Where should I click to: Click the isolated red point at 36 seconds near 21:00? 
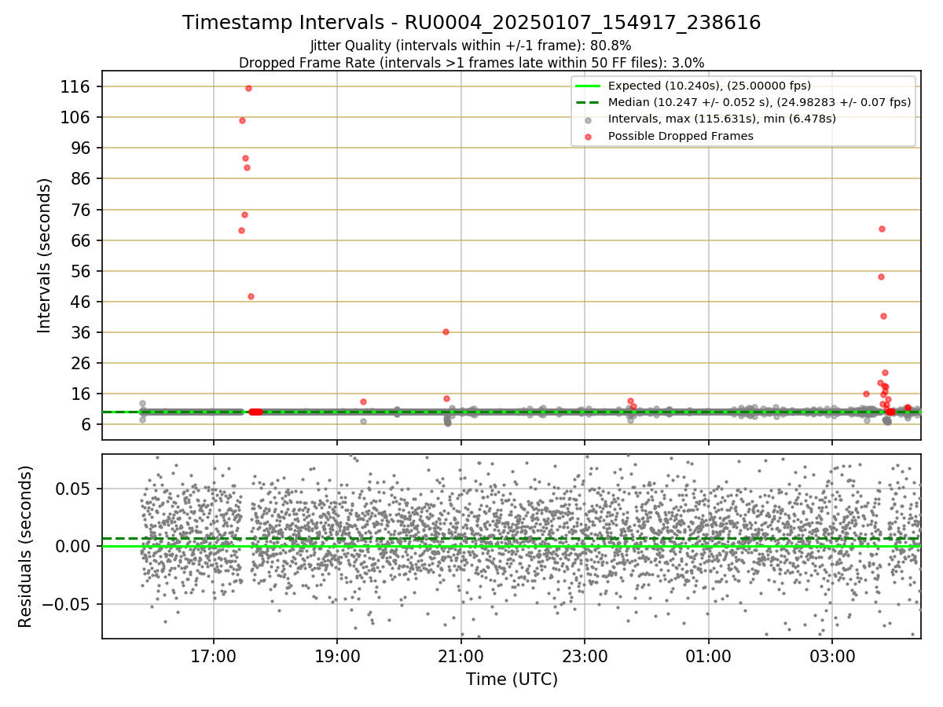pos(446,332)
